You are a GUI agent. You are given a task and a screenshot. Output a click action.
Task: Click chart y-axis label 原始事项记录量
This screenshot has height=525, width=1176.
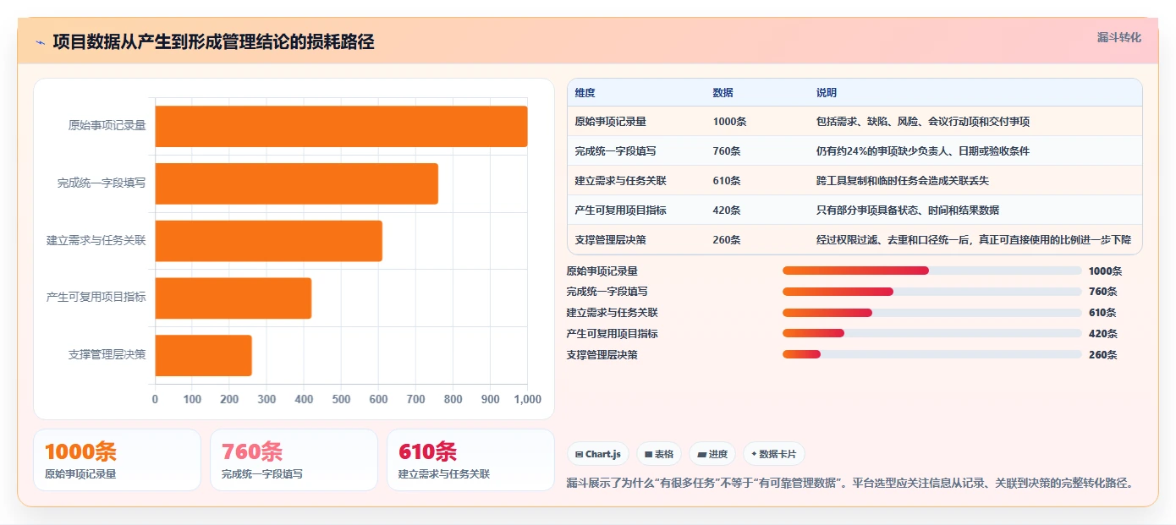click(x=107, y=126)
